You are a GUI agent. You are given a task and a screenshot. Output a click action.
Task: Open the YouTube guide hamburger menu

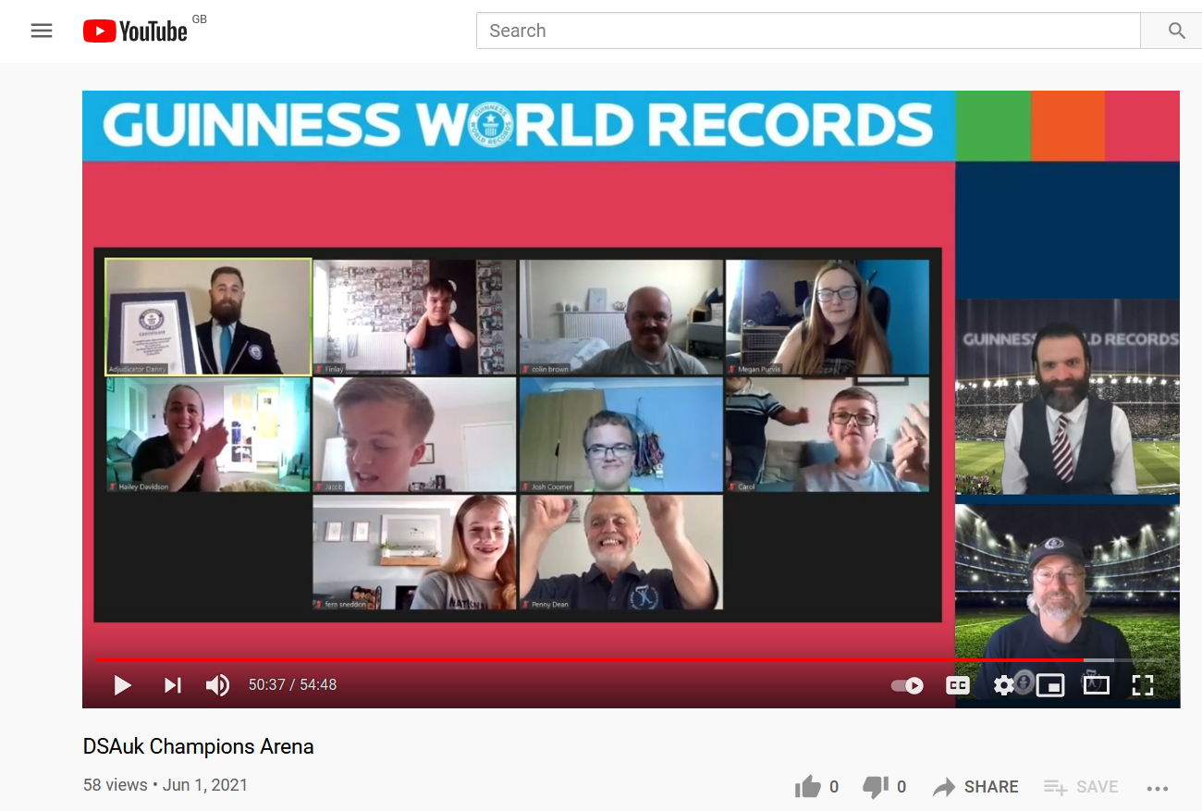pos(42,31)
